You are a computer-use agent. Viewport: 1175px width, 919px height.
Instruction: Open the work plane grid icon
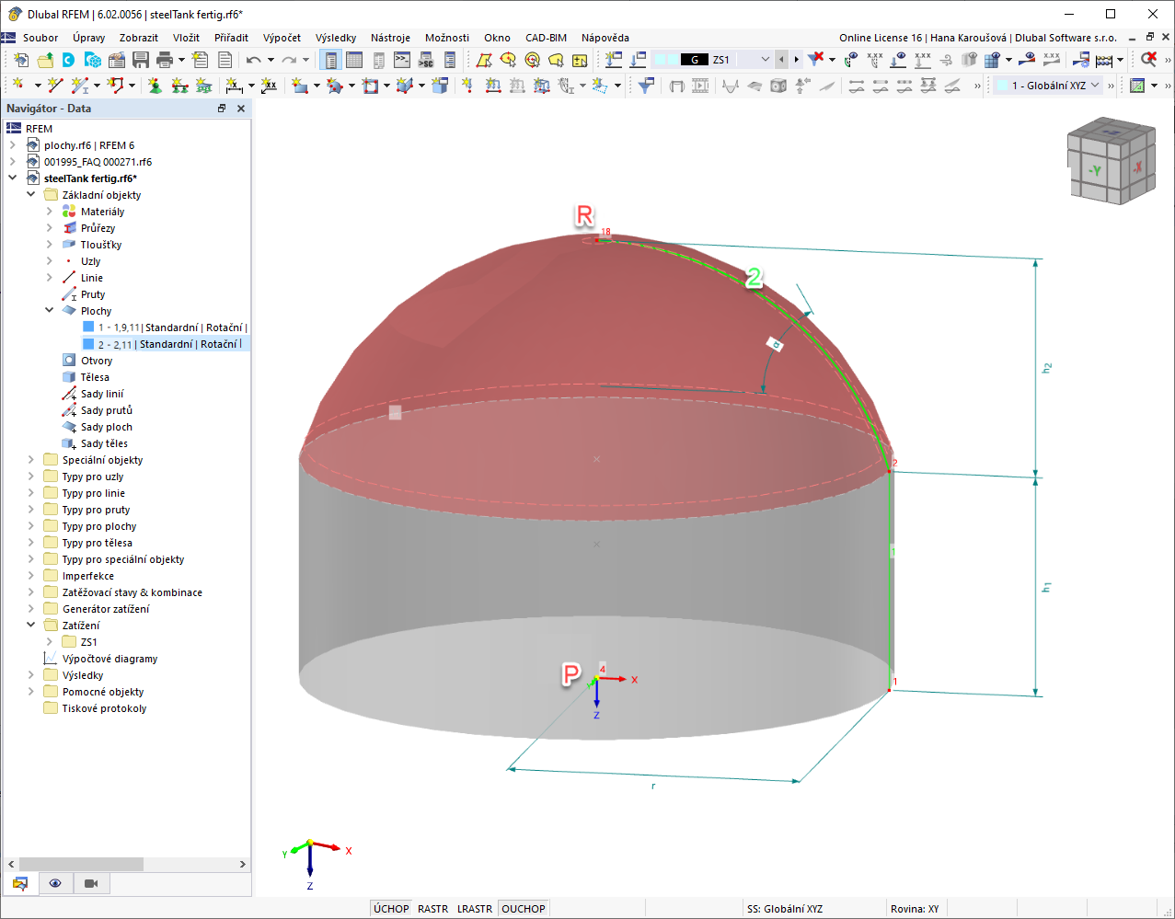tap(1138, 85)
